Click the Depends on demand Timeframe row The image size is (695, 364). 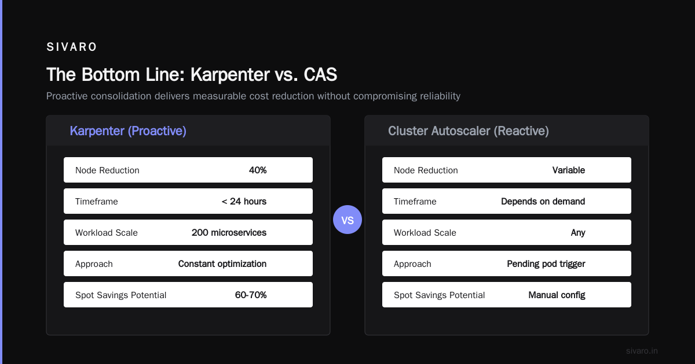[507, 201]
